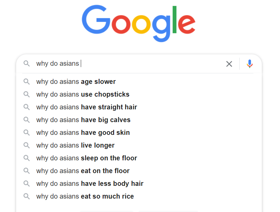The width and height of the screenshot is (280, 212).
Task: Click magnifier icon beside 'eat so much rice'
Action: coord(27,196)
